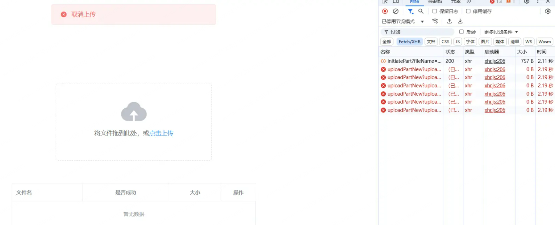This screenshot has height=225, width=555.
Task: Open network conditions wifi-gear icon
Action: (435, 21)
